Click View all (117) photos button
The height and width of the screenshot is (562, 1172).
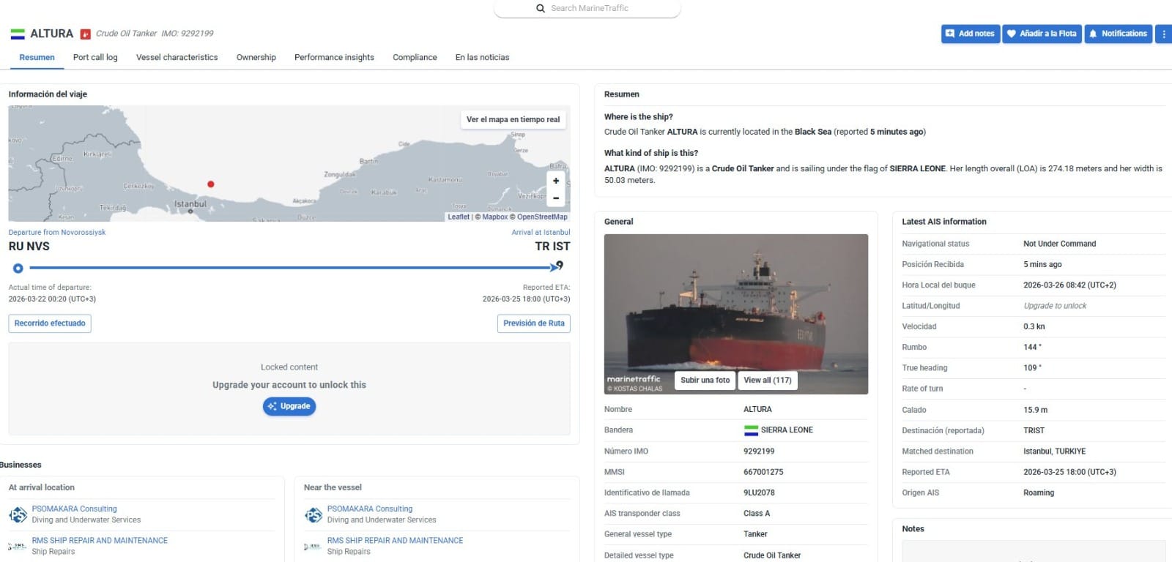(768, 380)
